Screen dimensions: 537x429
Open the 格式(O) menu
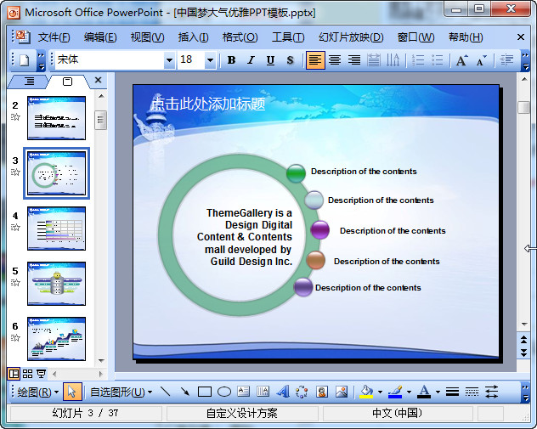240,37
